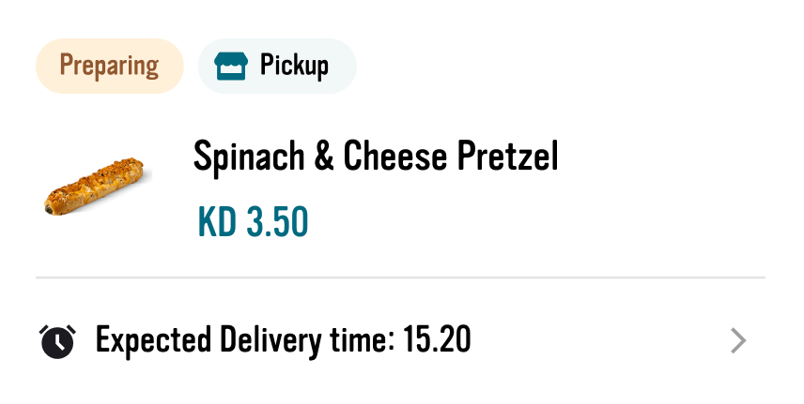The width and height of the screenshot is (804, 404).
Task: Click the KD currency label
Action: (217, 221)
